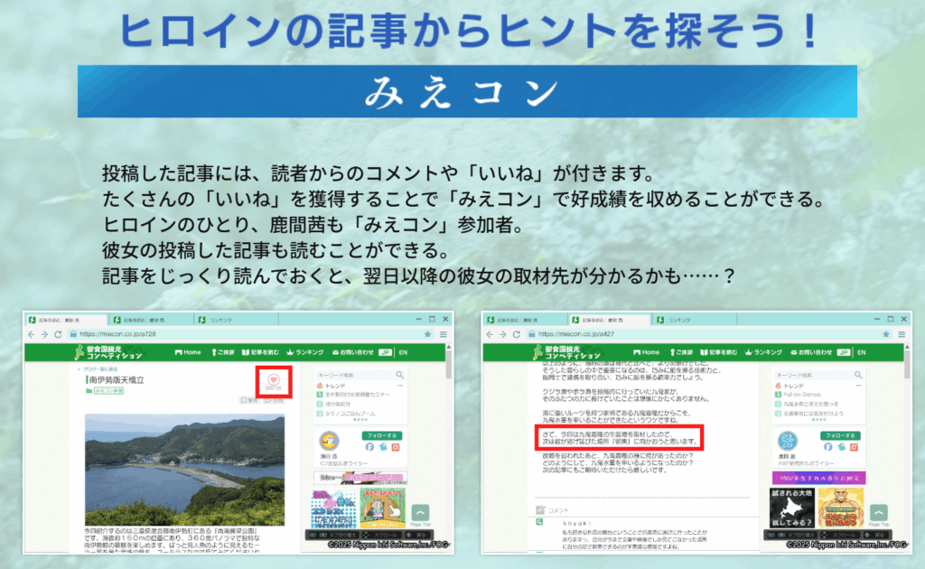Open Full on Games trend item

[797, 395]
